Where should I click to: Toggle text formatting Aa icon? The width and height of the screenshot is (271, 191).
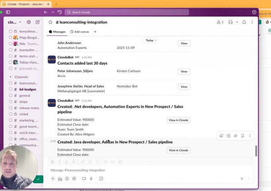point(60,179)
